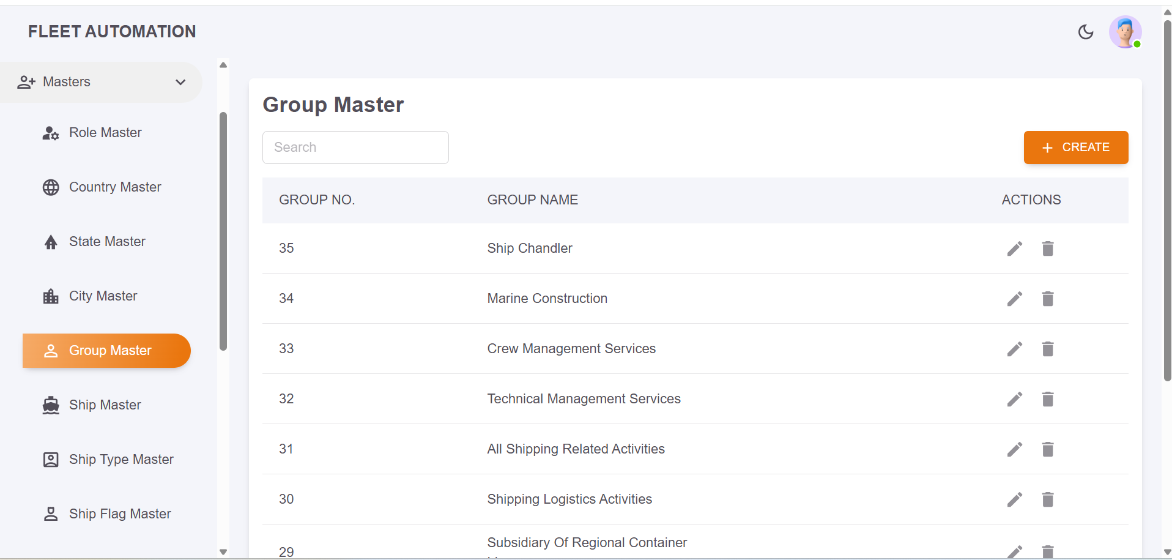Expand the Masters menu
Viewport: 1172px width, 560px height.
point(67,82)
